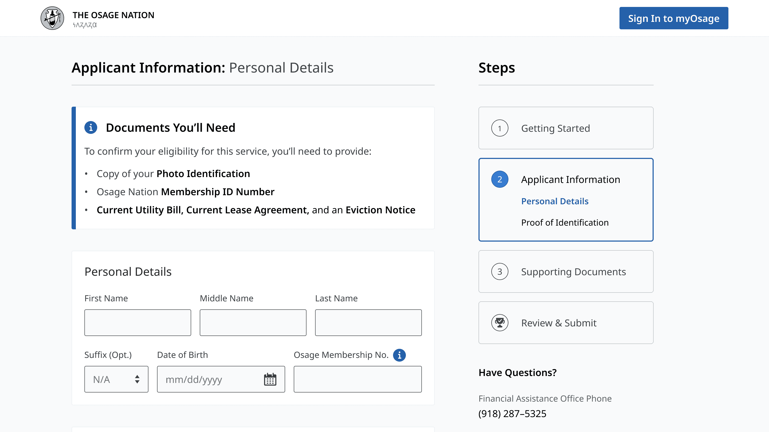The image size is (769, 432).
Task: Click the Osage Nation seal logo
Action: tap(52, 18)
